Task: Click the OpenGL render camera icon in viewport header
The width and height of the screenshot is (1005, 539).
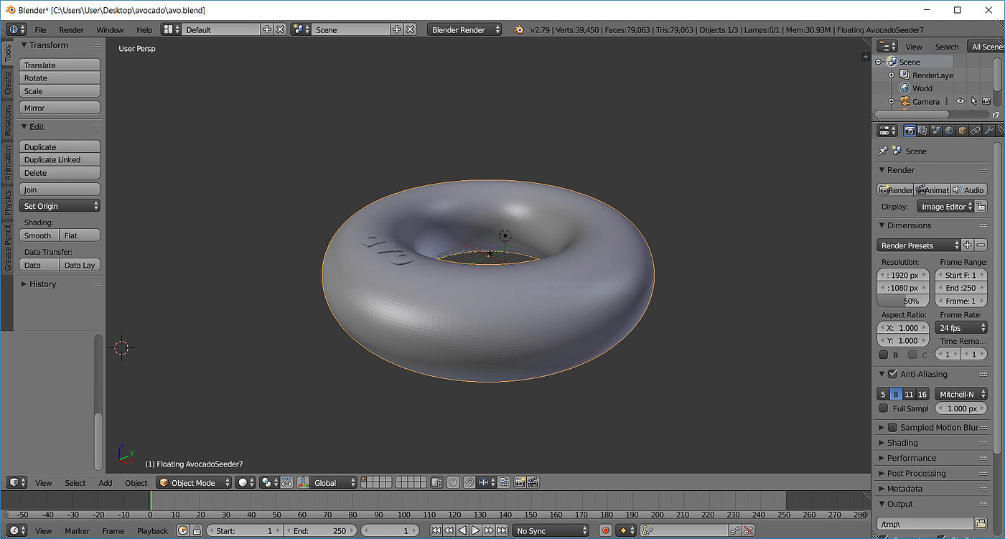Action: tap(520, 483)
